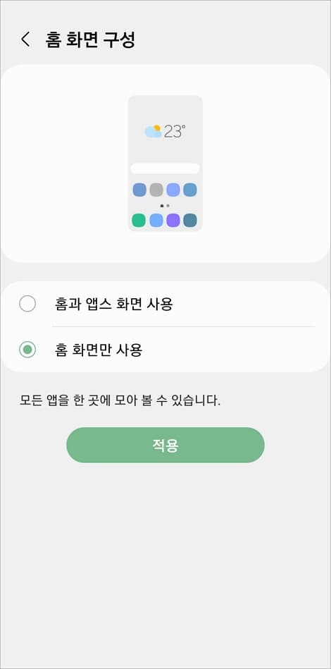The image size is (331, 669).
Task: Click the phone preview thumbnail
Action: click(165, 164)
